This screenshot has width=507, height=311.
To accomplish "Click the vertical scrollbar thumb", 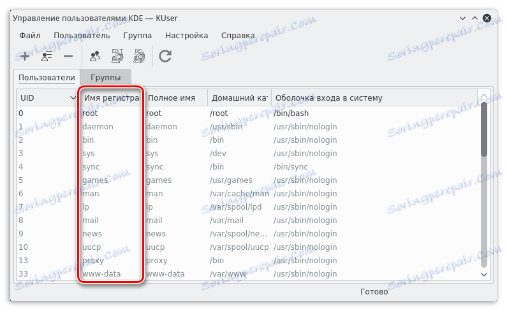I will [484, 129].
